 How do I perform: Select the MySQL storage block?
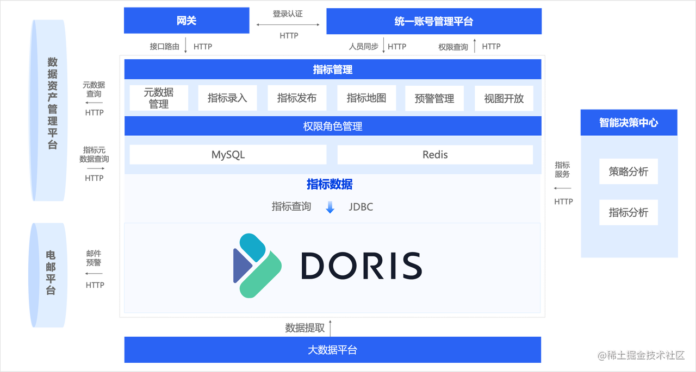click(227, 154)
